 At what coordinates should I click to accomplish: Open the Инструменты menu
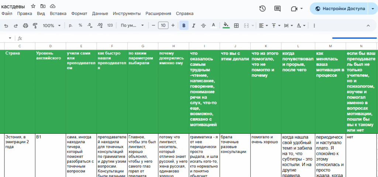(x=127, y=14)
